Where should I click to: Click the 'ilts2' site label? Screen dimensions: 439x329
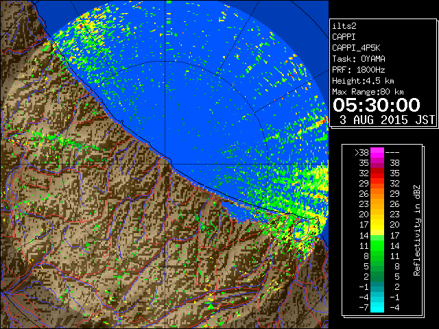(x=344, y=26)
